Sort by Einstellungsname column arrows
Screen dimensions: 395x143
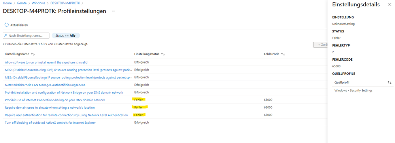(x=33, y=54)
